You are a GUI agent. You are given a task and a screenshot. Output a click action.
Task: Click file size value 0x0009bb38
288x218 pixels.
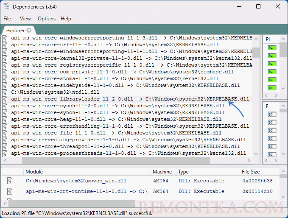click(257, 181)
